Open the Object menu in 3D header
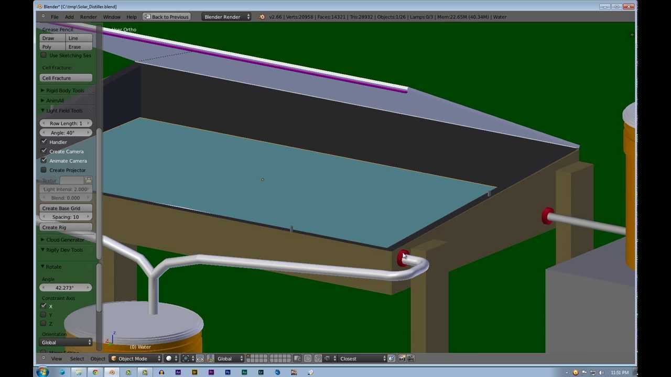Screen dimensions: 671x377 98,359
